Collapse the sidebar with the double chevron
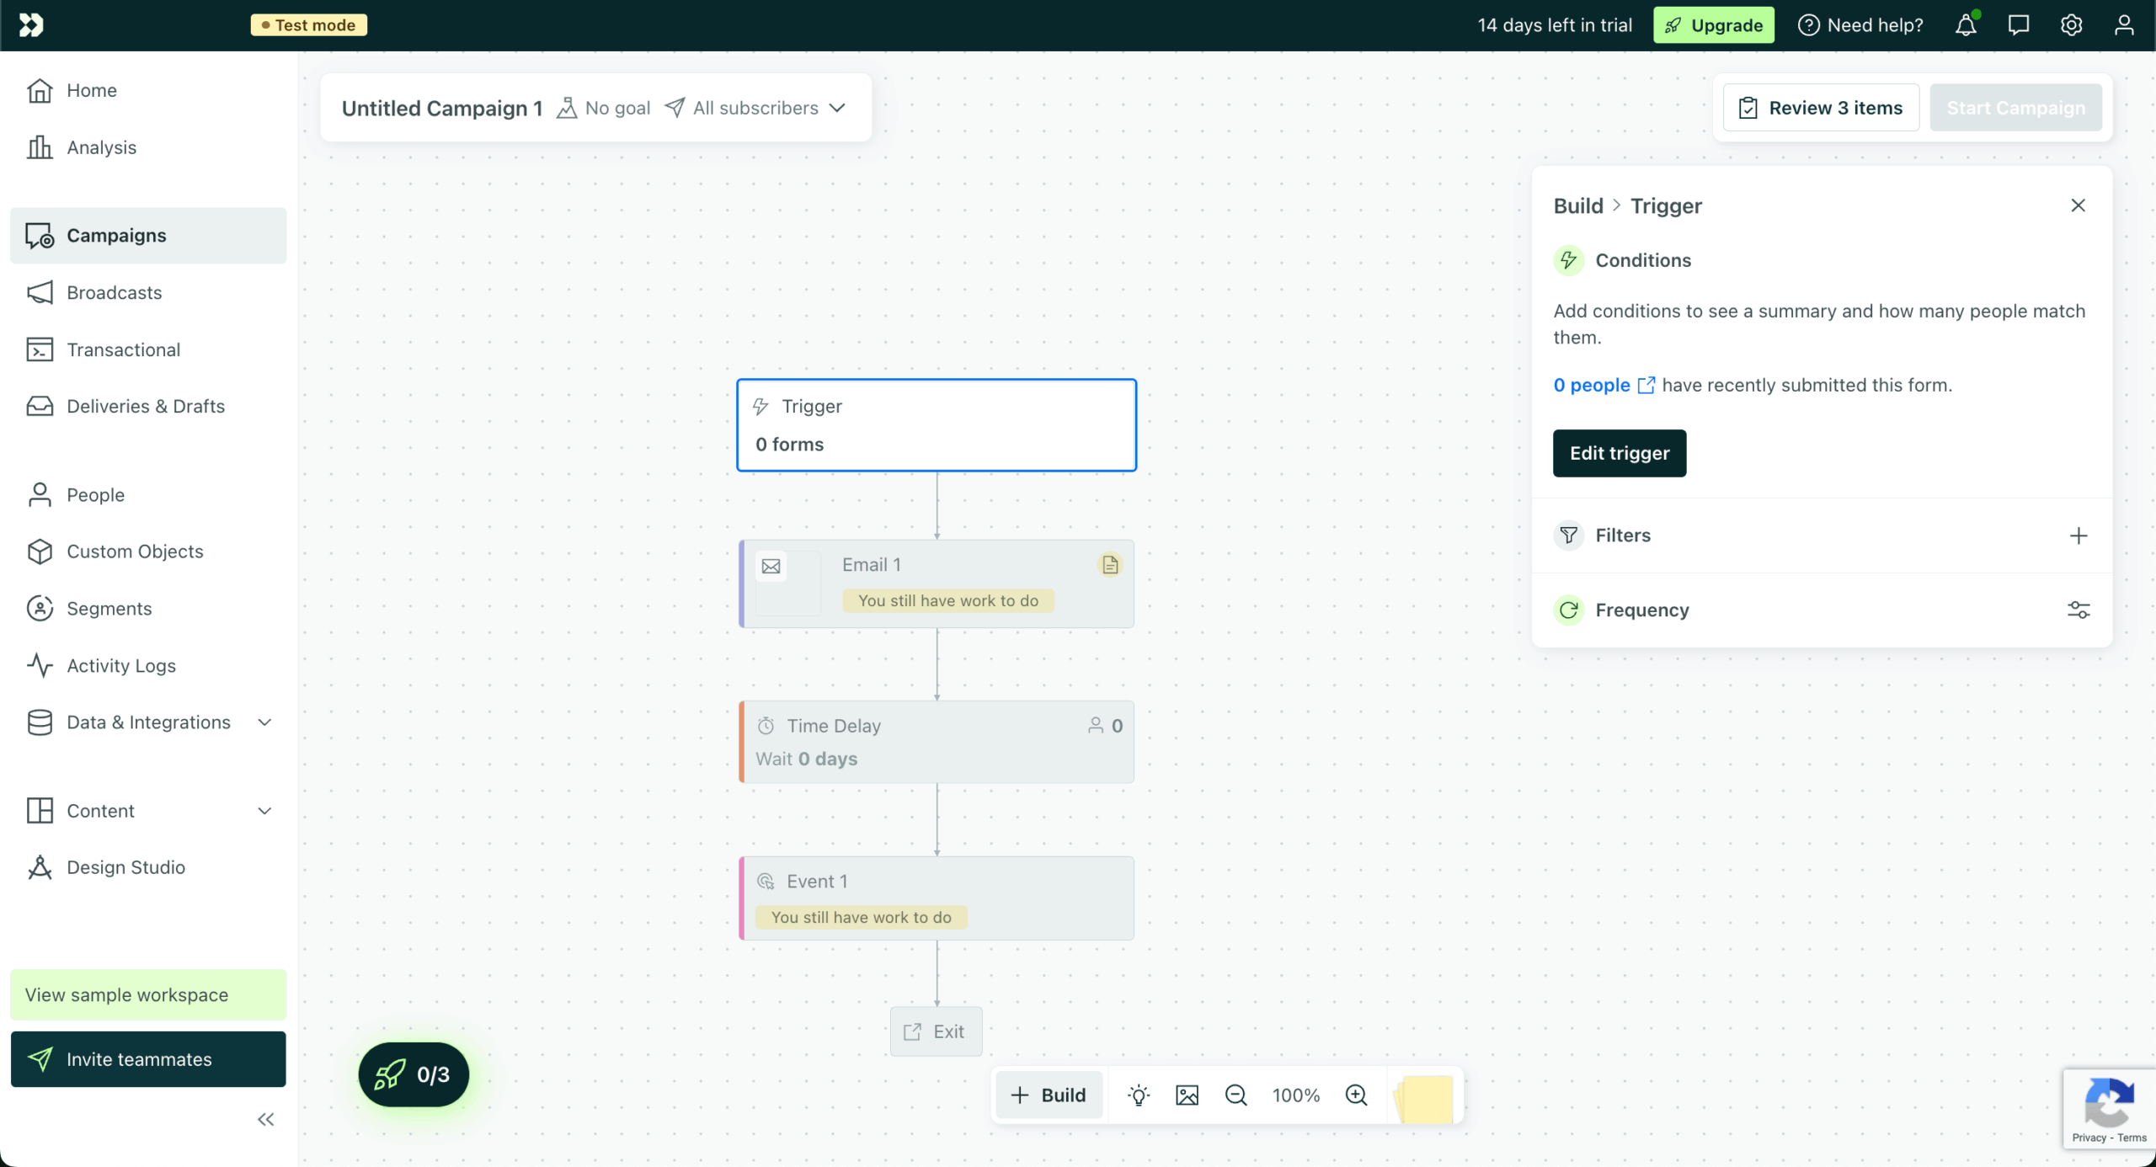 (x=265, y=1119)
